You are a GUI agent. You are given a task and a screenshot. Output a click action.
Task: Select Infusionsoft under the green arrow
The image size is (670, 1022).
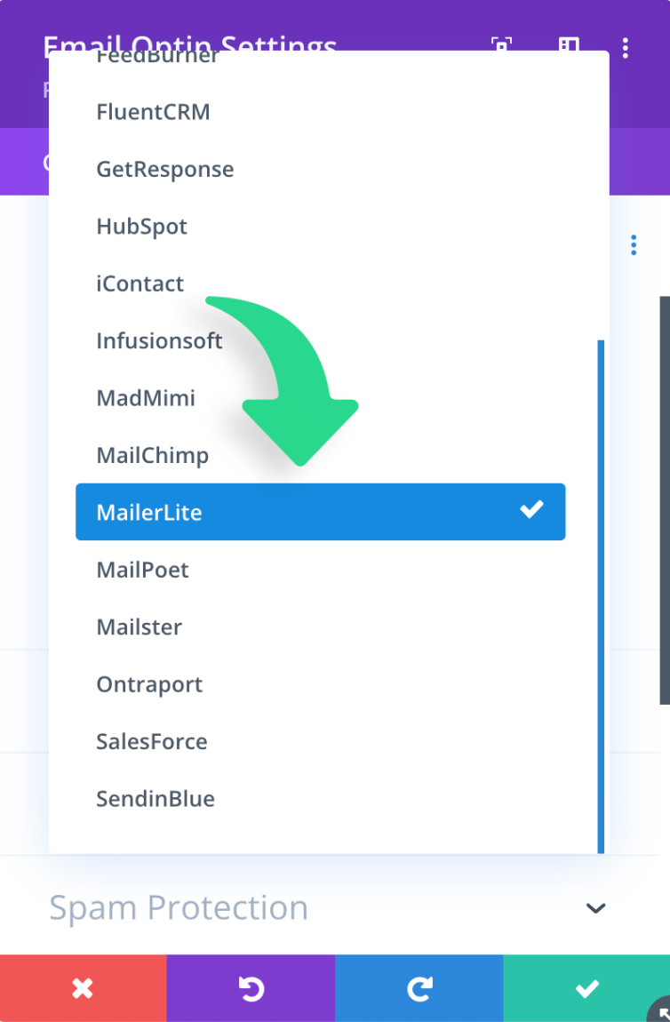coord(159,340)
